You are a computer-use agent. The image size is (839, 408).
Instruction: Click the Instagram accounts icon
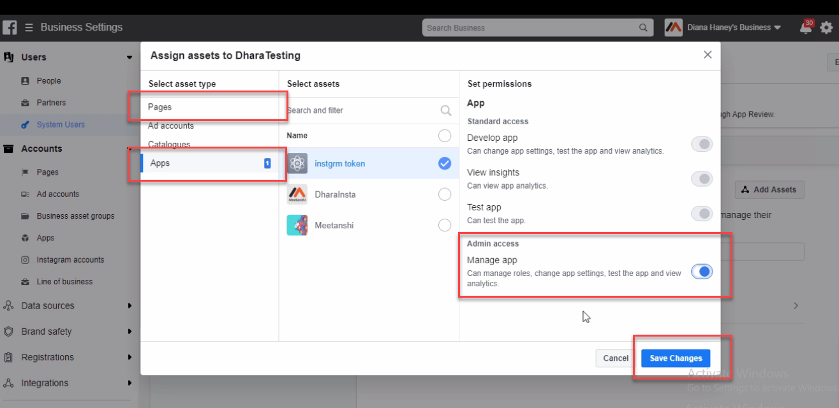(x=26, y=260)
